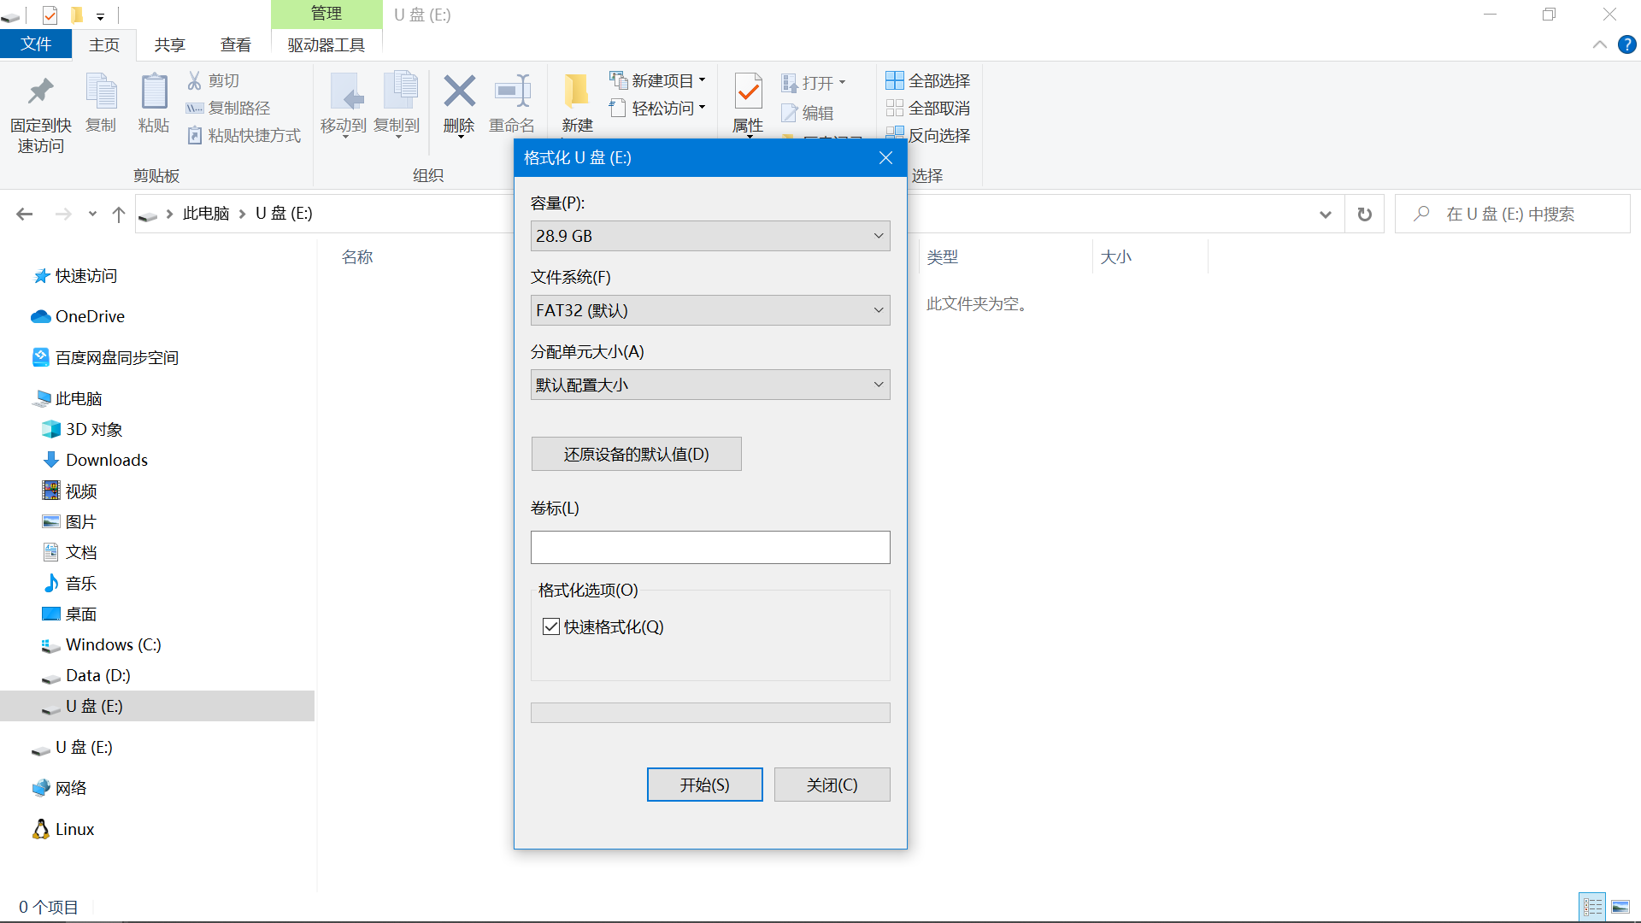Open the View (查看) ribbon tab
The height and width of the screenshot is (923, 1641).
235,44
